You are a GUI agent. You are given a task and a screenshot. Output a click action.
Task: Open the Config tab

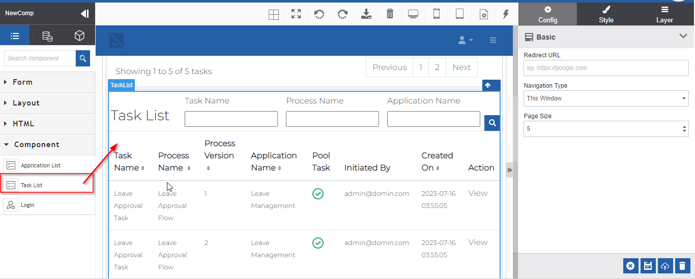click(x=548, y=14)
